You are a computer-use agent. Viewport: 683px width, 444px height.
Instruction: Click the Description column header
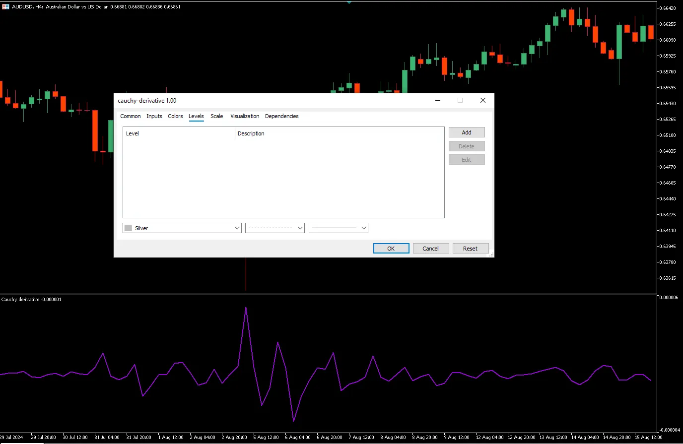[x=340, y=133]
